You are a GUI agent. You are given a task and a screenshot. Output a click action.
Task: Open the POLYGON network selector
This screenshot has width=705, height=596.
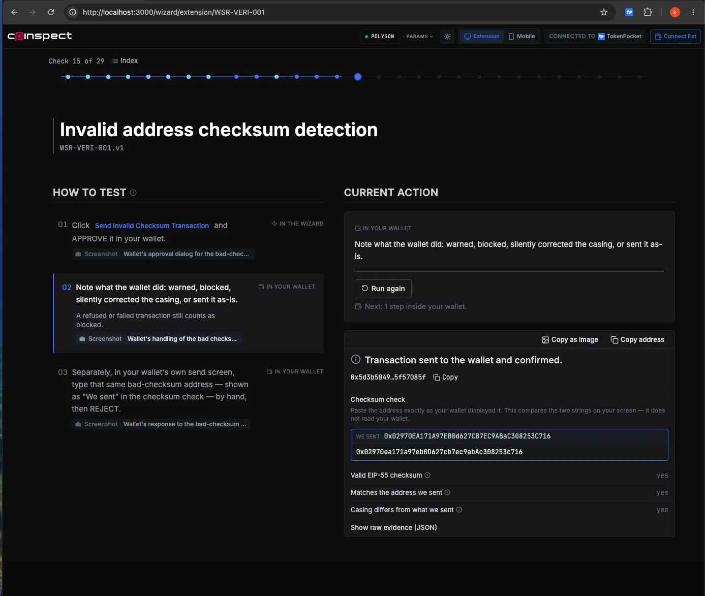[380, 37]
